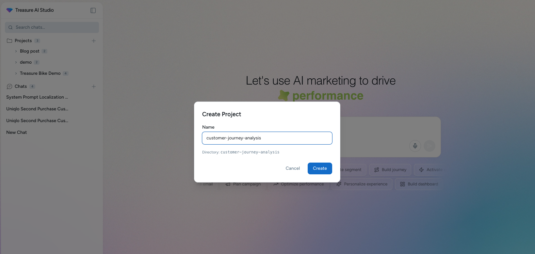Click the search magnifier icon

tap(10, 27)
